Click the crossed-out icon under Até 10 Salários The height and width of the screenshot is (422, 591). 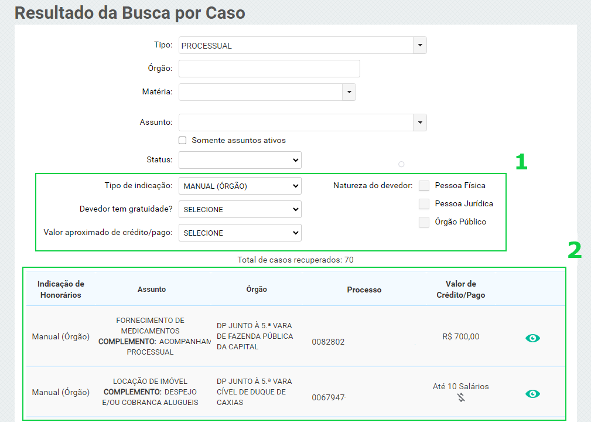(x=461, y=398)
